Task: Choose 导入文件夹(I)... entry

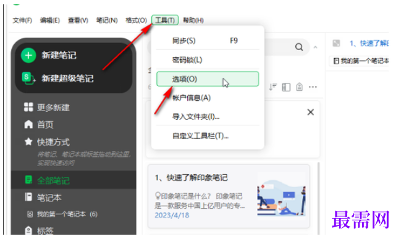Action: 208,117
